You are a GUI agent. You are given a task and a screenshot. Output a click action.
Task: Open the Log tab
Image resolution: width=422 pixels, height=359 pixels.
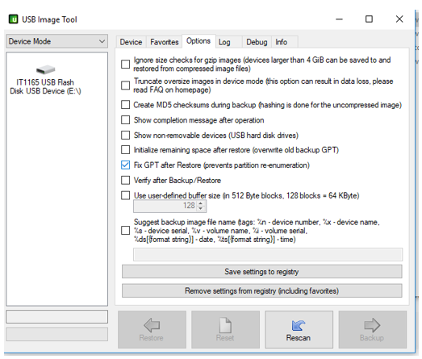tap(224, 42)
